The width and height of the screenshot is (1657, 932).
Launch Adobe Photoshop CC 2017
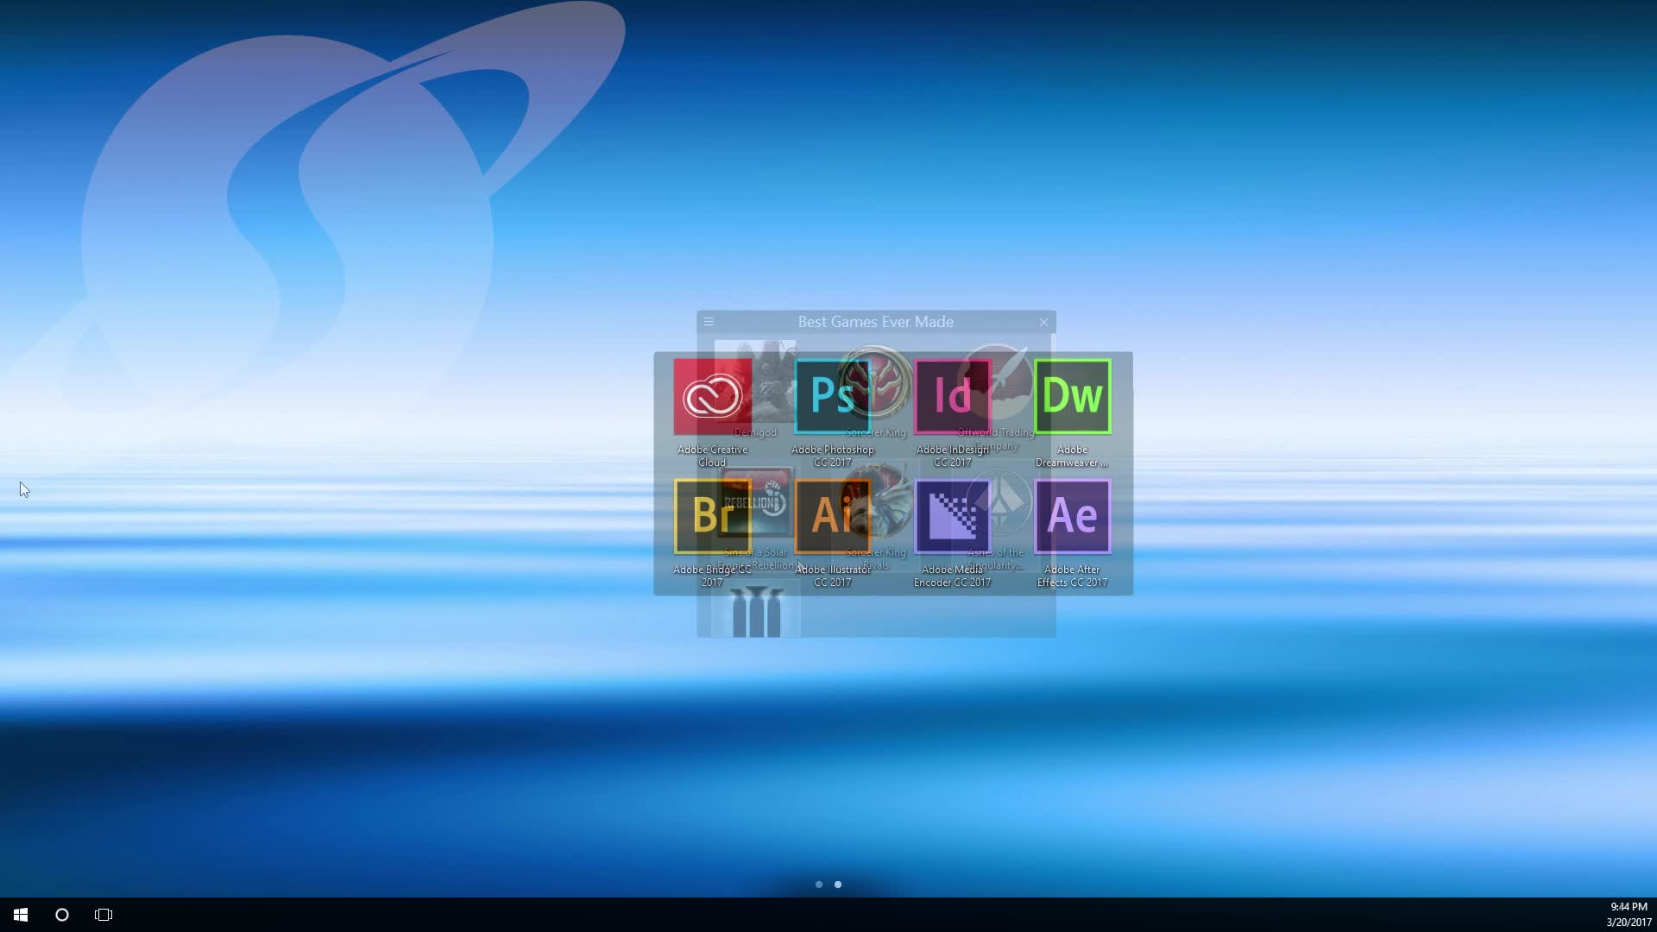tap(832, 397)
